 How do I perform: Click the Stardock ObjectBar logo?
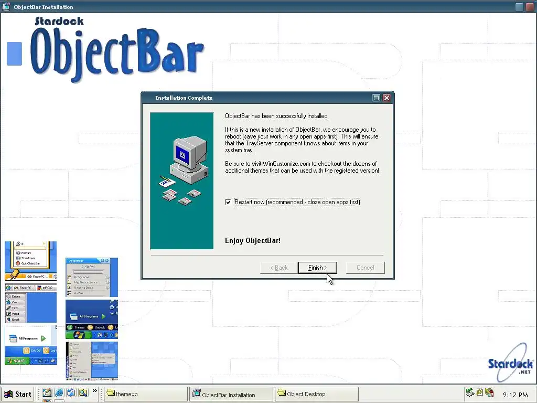pyautogui.click(x=117, y=50)
